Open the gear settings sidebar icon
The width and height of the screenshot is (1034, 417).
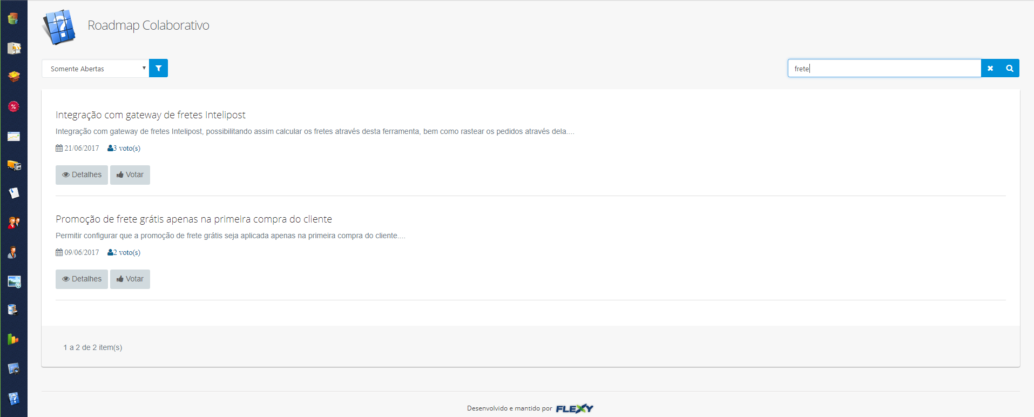pyautogui.click(x=13, y=368)
